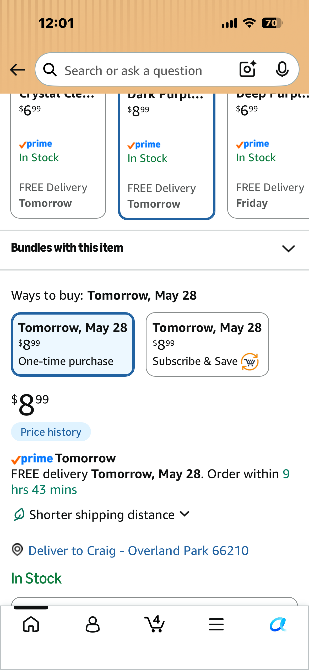The height and width of the screenshot is (670, 309).
Task: Tap the location pin icon
Action: [x=17, y=550]
